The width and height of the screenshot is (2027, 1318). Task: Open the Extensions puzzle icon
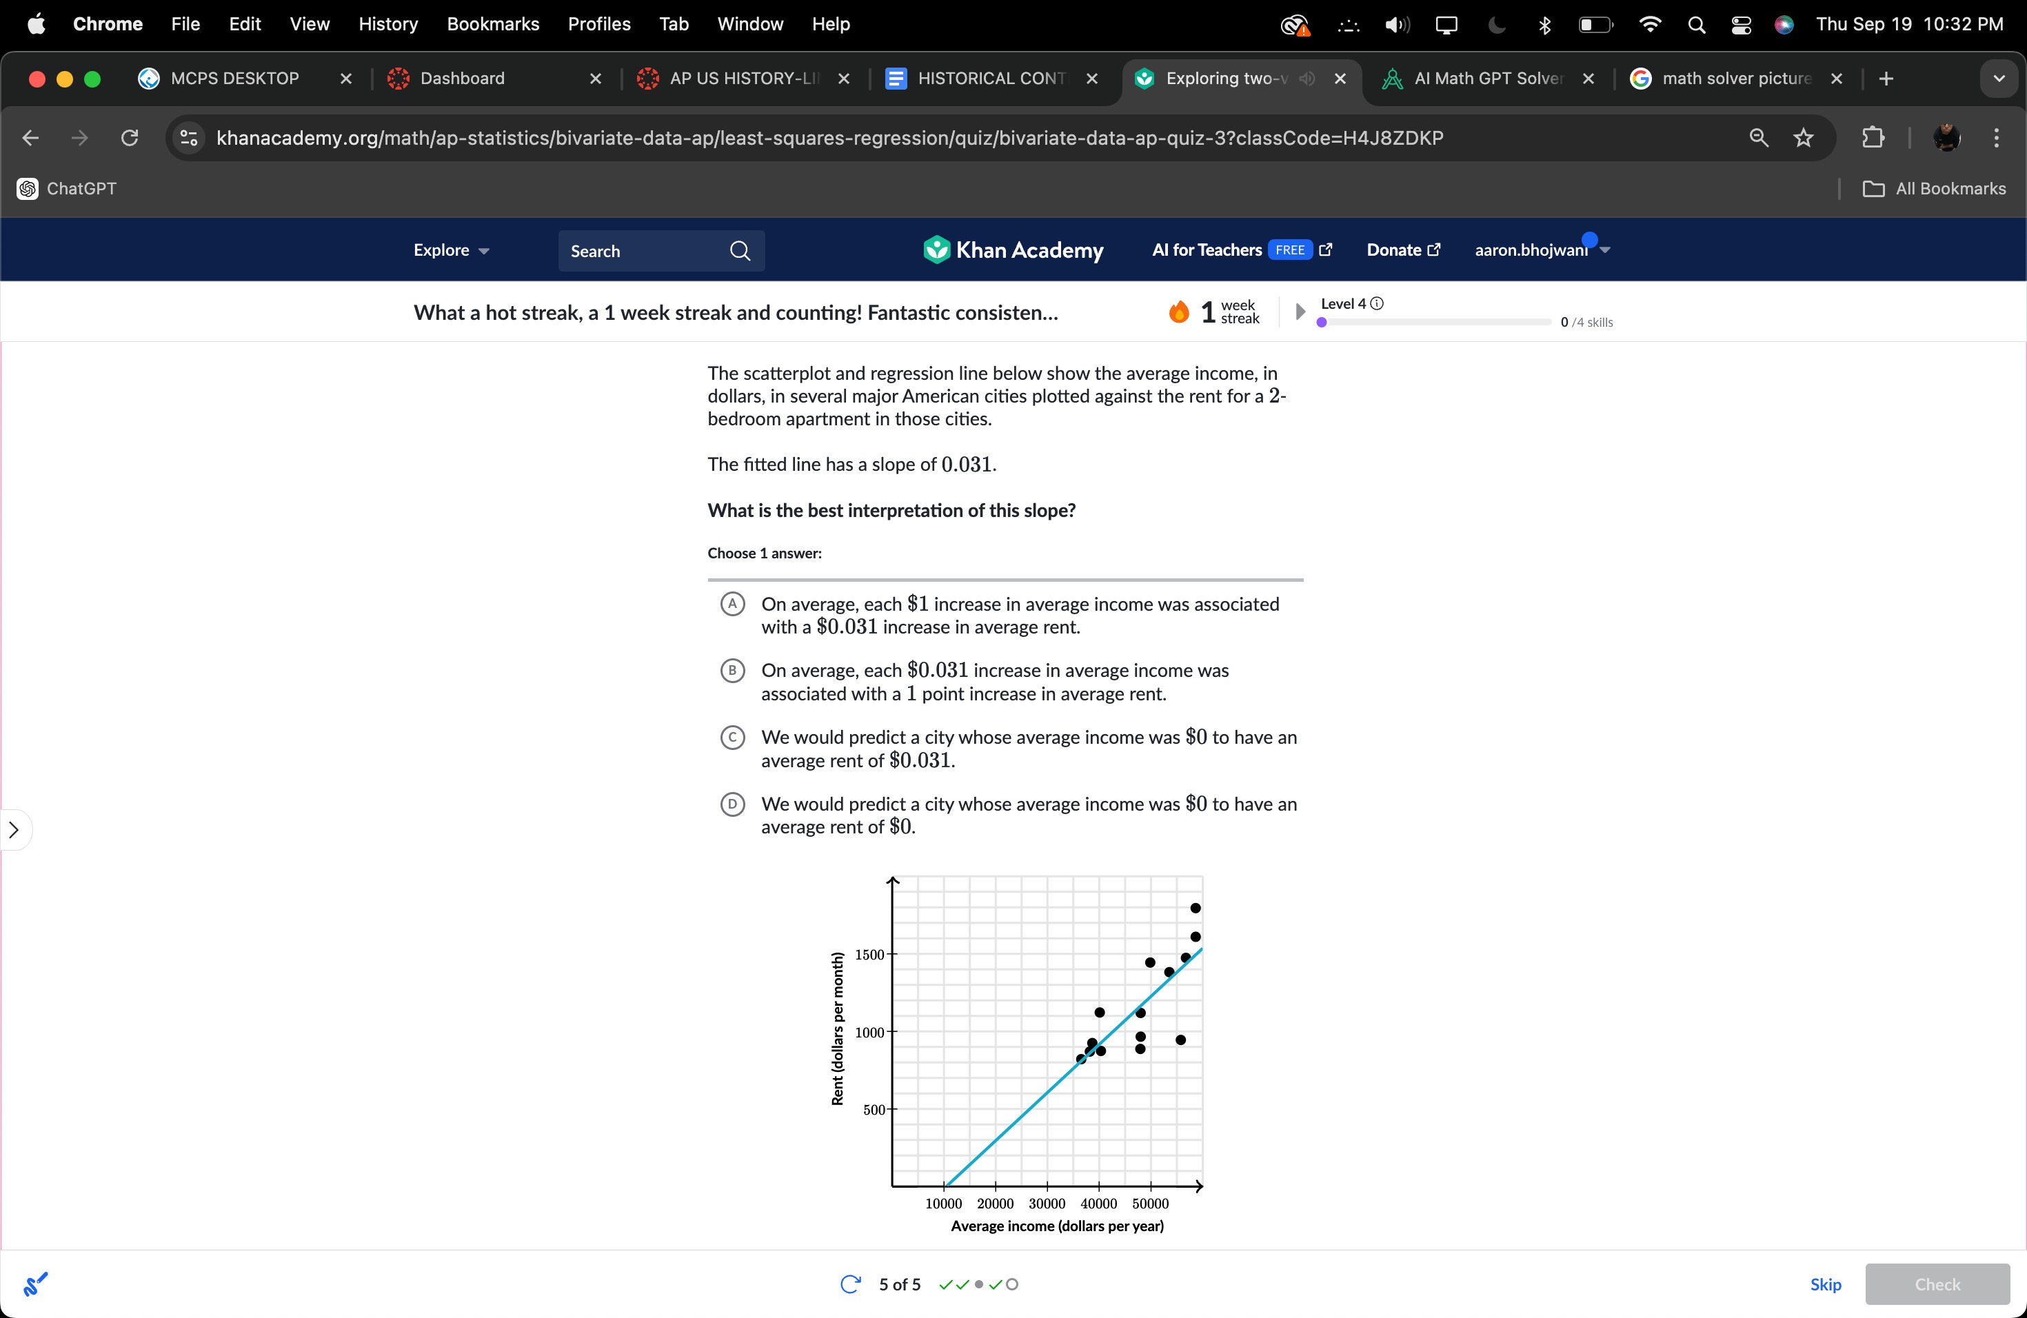pos(1873,138)
